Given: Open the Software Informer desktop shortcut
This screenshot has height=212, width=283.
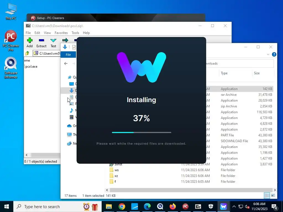Looking at the screenshot, I should pyautogui.click(x=11, y=68).
